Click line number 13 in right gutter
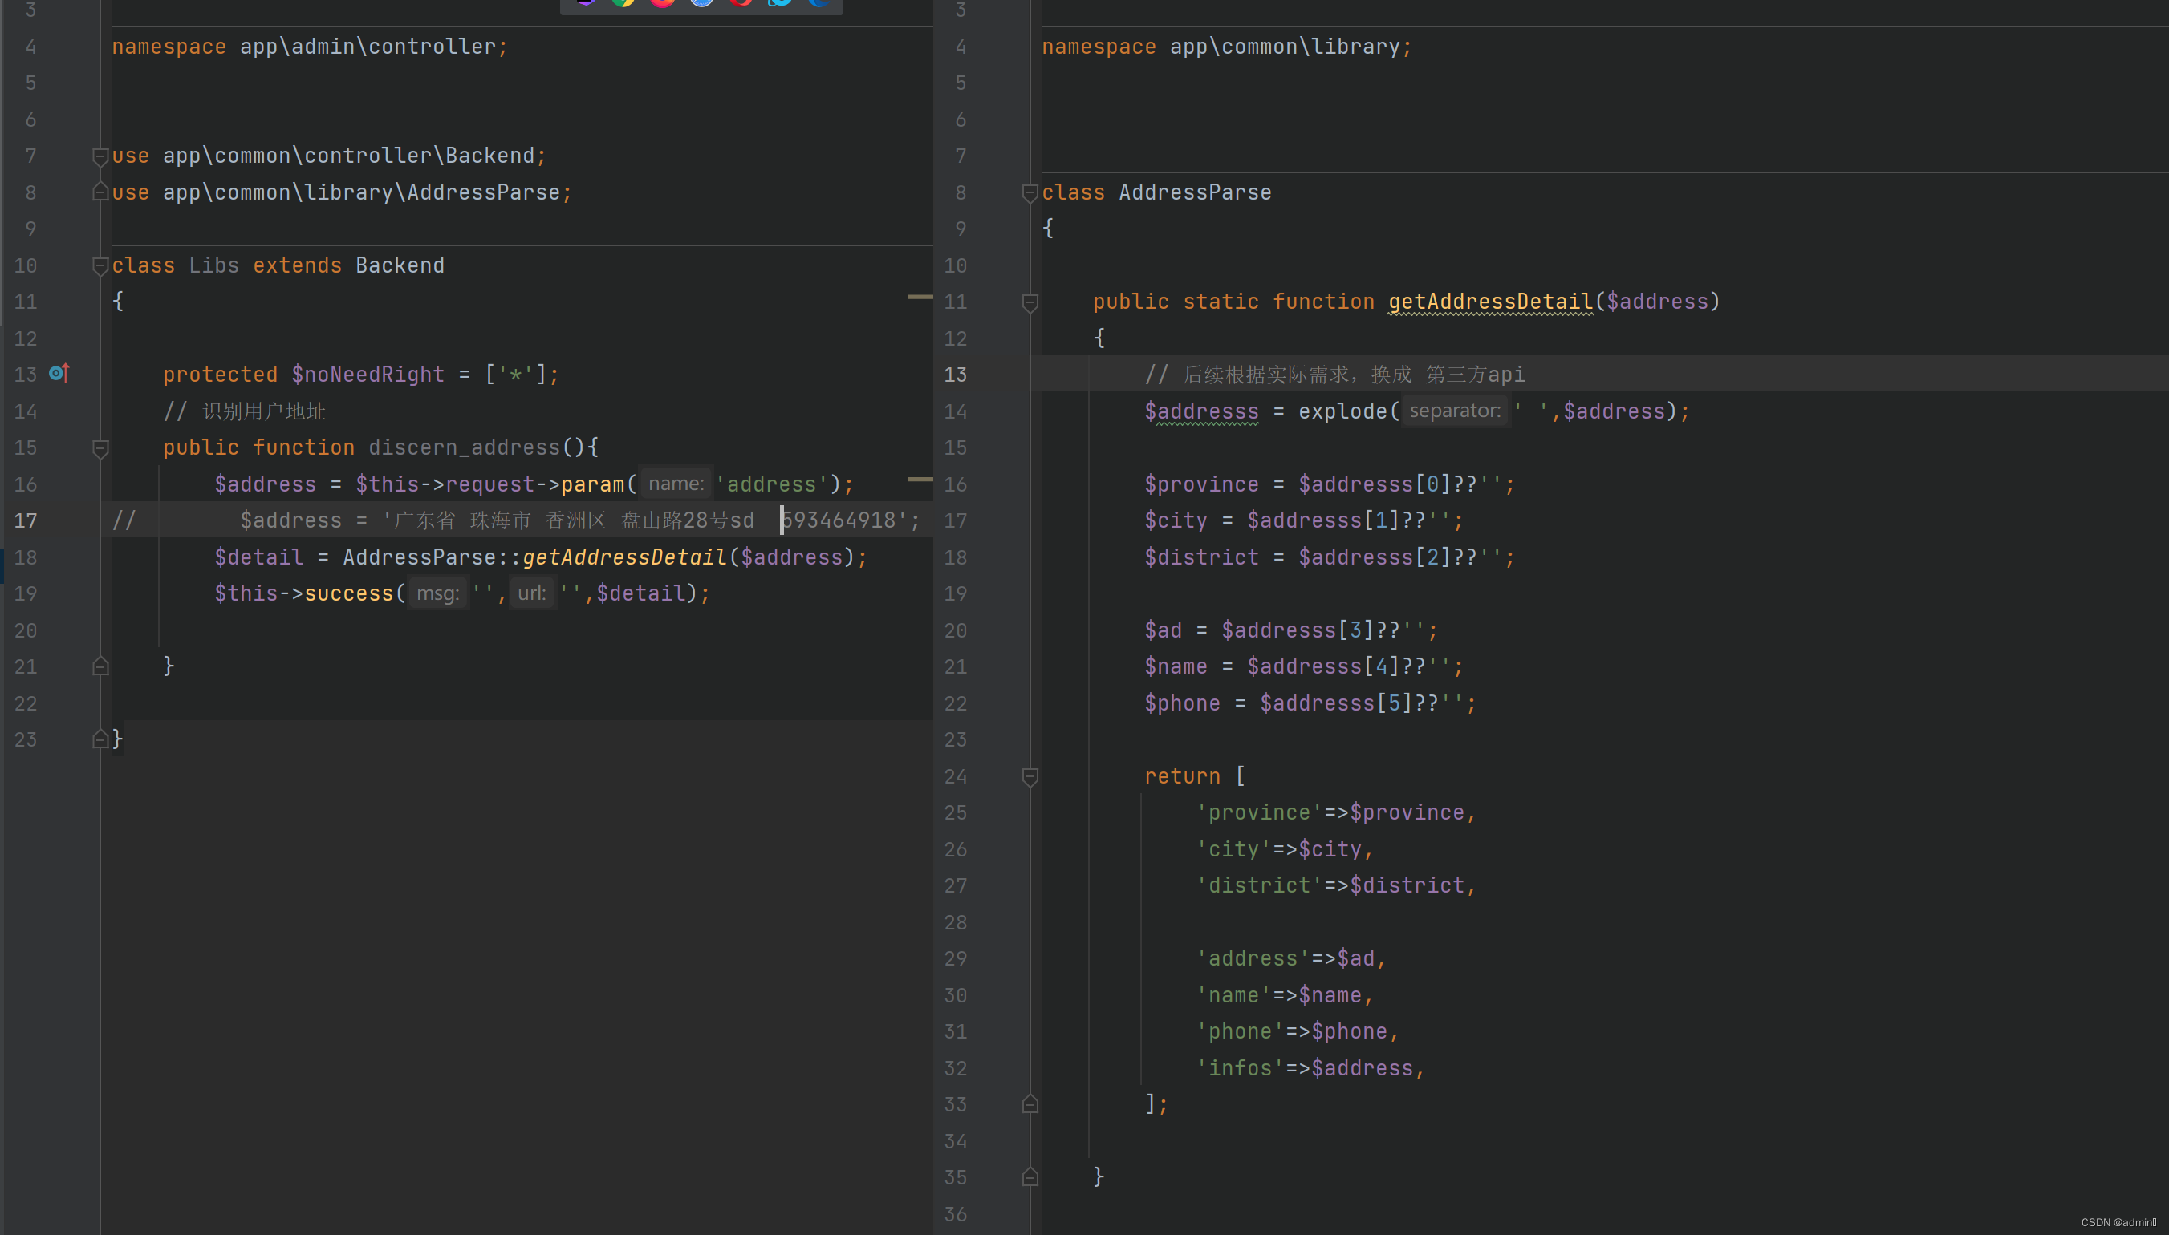The image size is (2169, 1235). tap(956, 375)
